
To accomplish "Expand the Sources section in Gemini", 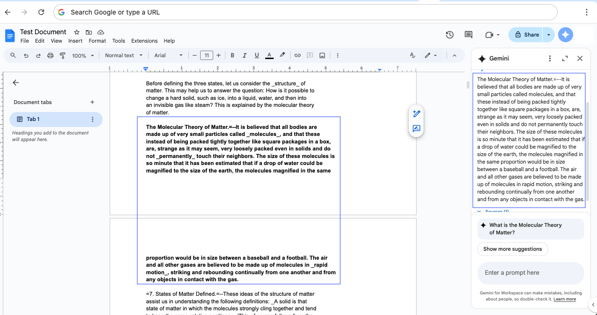I will pos(493,211).
